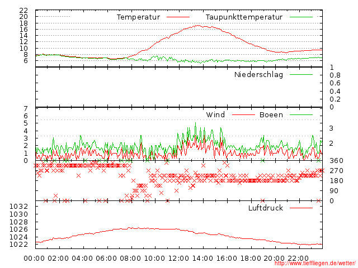Click the 0.6 precipitation axis value
This screenshot has width=358, height=268.
[x=335, y=83]
